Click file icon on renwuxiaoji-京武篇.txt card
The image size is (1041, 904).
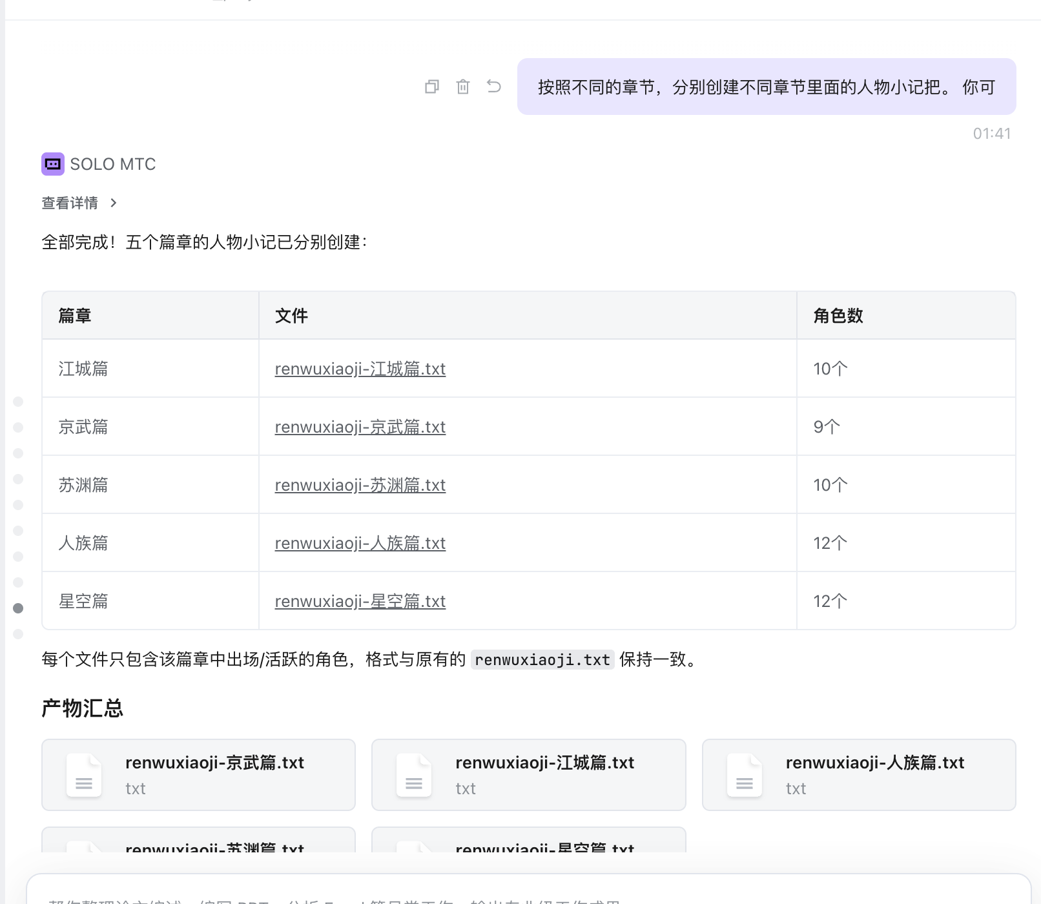click(84, 775)
